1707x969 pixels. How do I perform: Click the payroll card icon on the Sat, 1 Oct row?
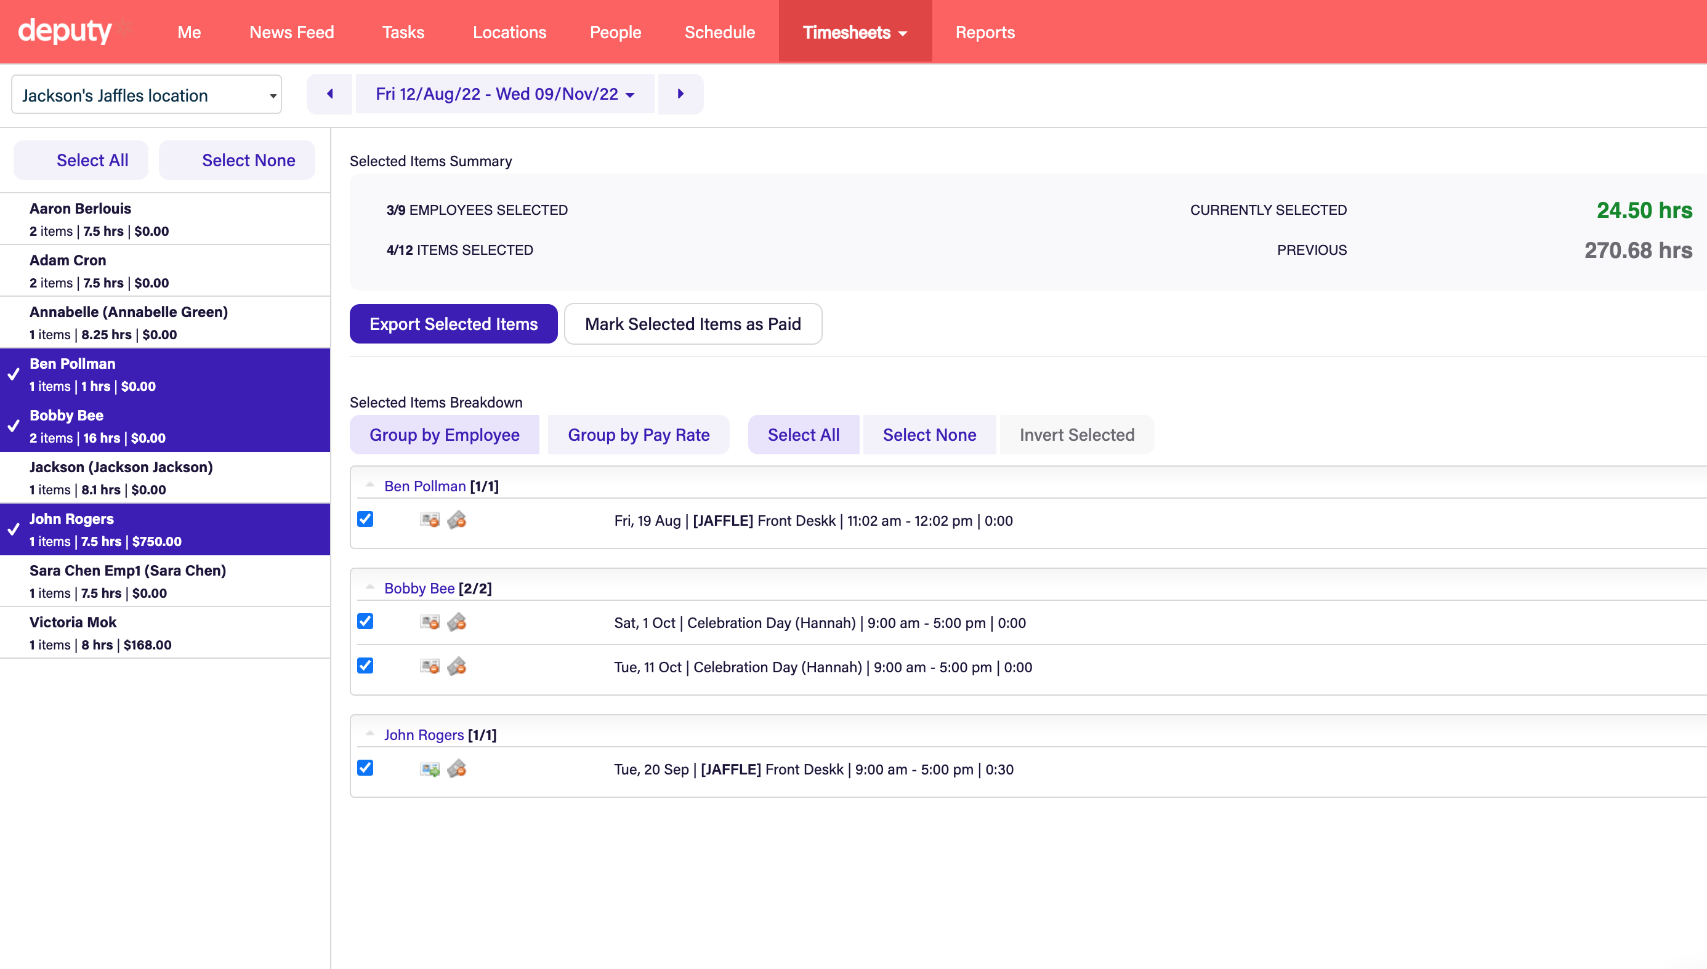click(x=430, y=622)
